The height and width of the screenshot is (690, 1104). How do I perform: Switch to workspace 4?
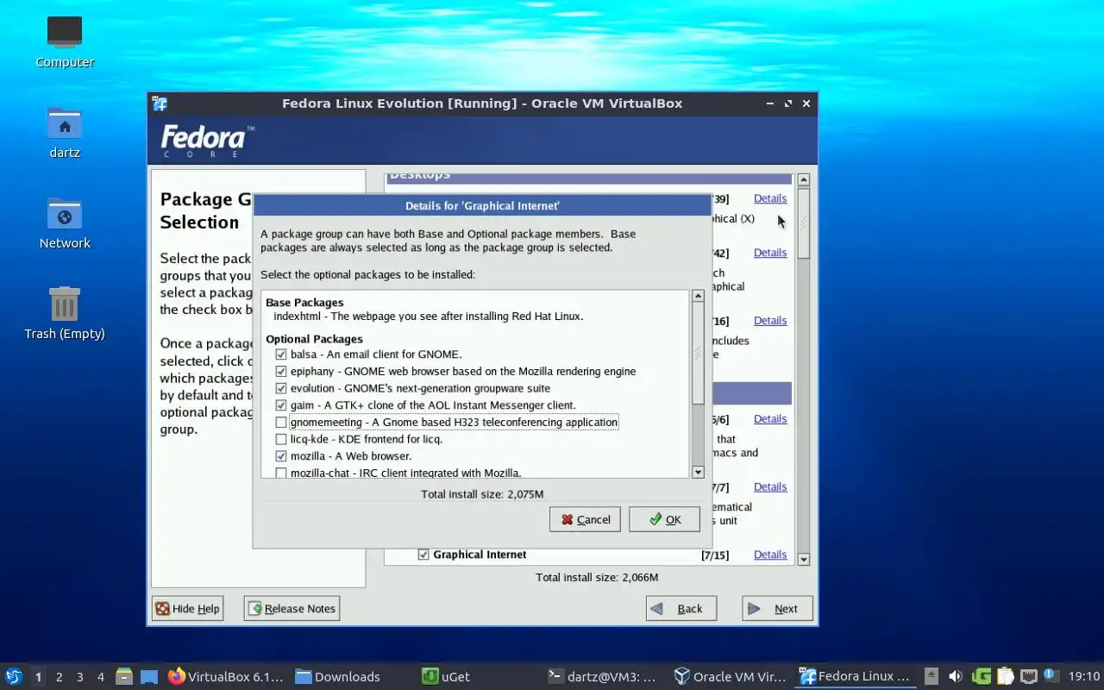coord(101,677)
